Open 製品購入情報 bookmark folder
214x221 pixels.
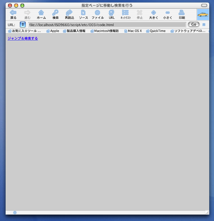pos(74,31)
